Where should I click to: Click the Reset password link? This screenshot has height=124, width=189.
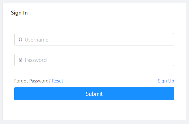[57, 81]
